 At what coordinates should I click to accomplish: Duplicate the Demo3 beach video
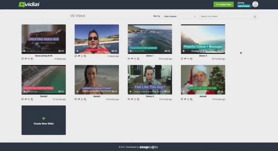click(x=32, y=99)
